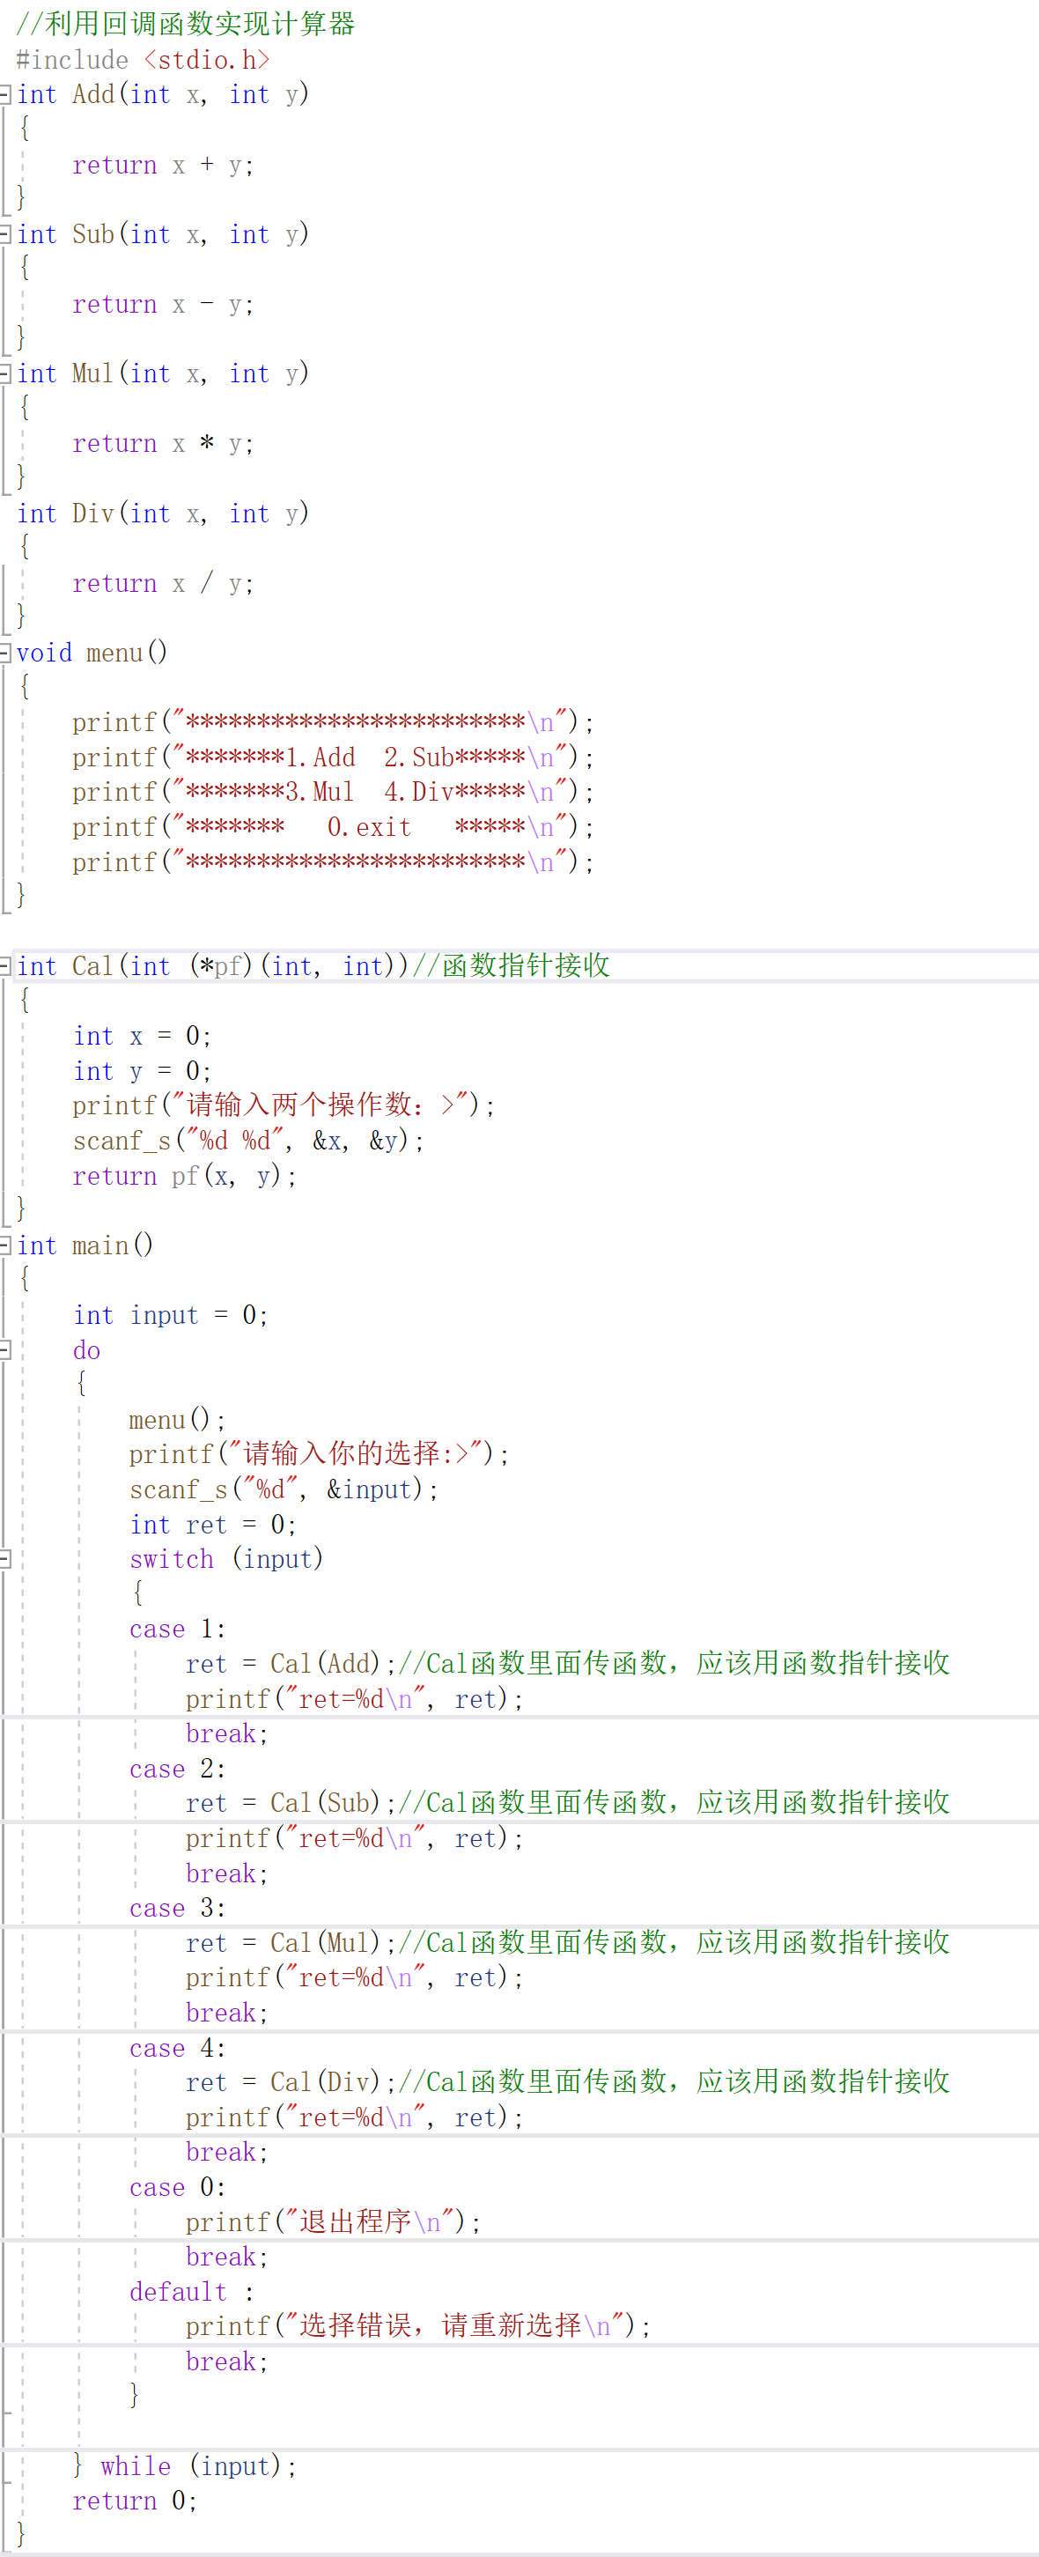Image resolution: width=1039 pixels, height=2557 pixels.
Task: Click the 'ret = Cal(Sub);' statement
Action: [x=291, y=1803]
